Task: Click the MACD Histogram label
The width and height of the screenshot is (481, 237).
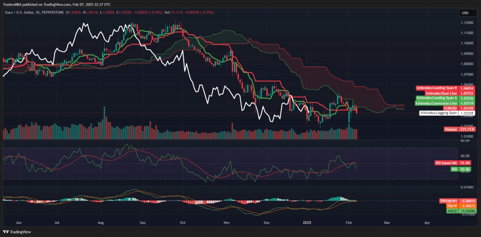Action: pyautogui.click(x=449, y=200)
